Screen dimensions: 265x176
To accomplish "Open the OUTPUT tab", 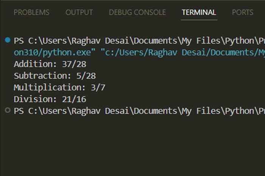I will click(x=79, y=12).
